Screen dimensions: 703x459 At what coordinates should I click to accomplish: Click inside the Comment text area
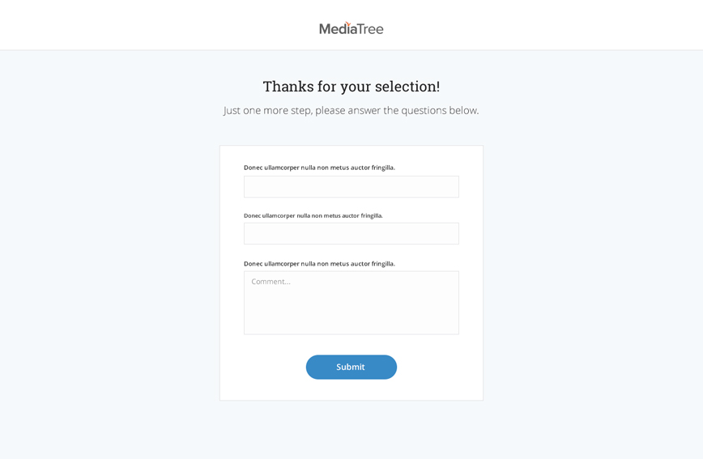point(351,303)
